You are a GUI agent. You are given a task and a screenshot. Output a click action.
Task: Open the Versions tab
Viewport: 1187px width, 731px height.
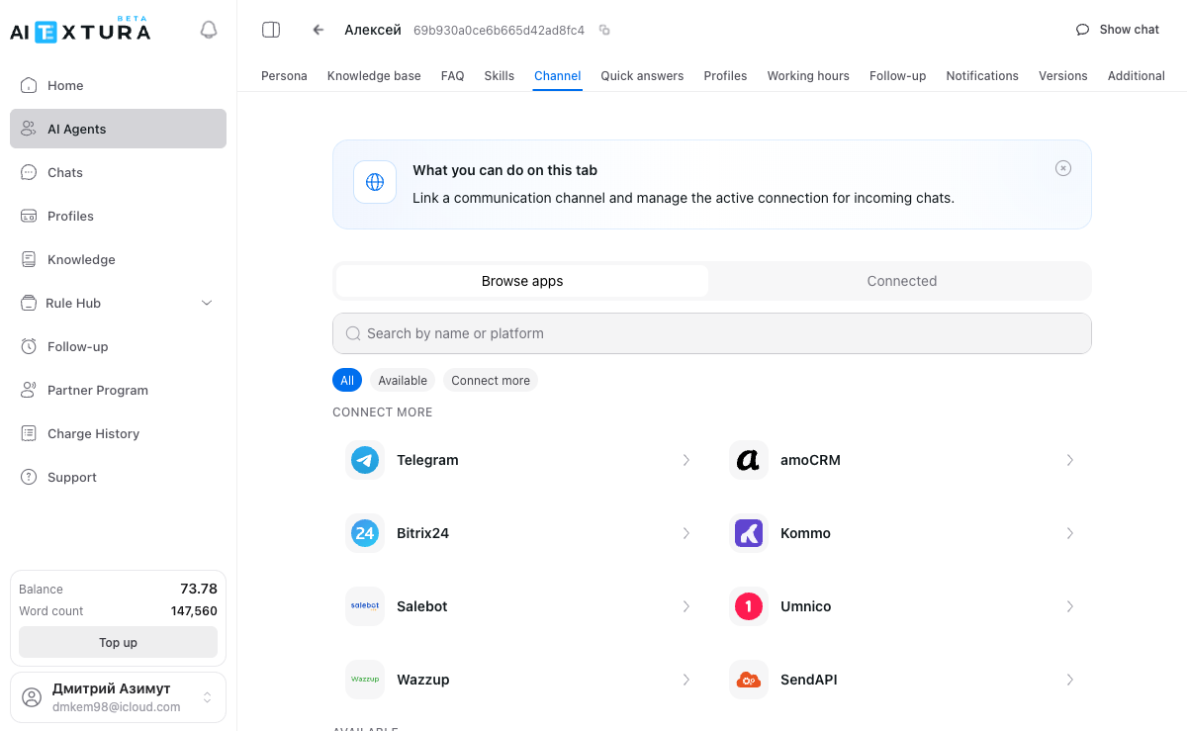click(1063, 76)
